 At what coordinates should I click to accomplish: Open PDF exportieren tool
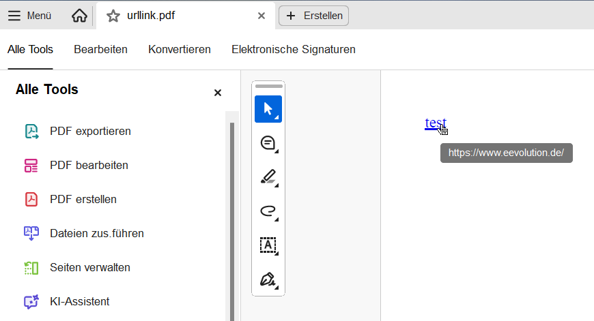pyautogui.click(x=90, y=131)
